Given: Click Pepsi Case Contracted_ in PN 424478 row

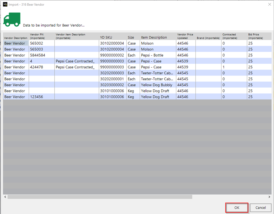Looking at the screenshot, I should (77, 67).
